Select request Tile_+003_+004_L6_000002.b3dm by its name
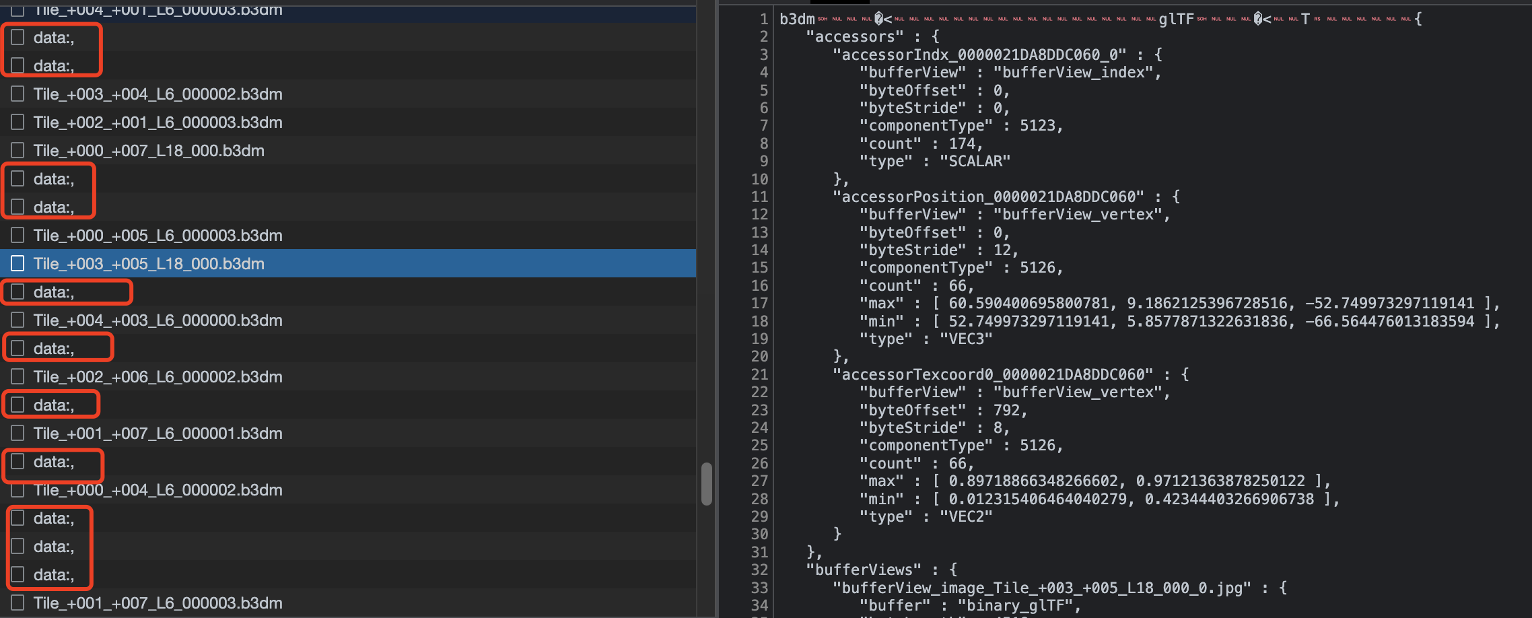This screenshot has height=618, width=1532. [x=158, y=94]
